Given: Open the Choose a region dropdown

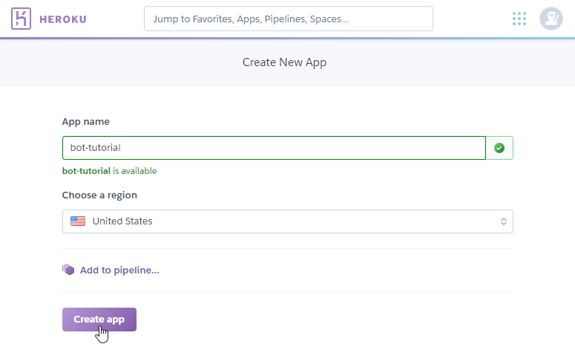Looking at the screenshot, I should (288, 221).
